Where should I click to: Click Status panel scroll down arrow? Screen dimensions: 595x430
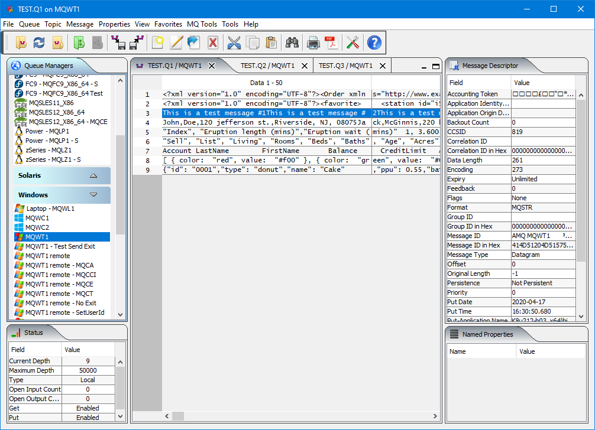[x=120, y=416]
